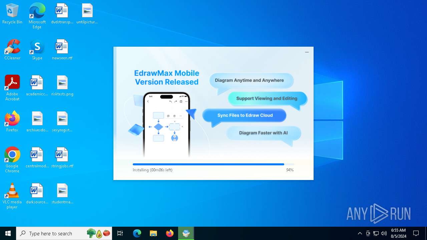Open the Recycle Bin desktop icon
Viewport: 427px width, 240px height.
[x=12, y=14]
